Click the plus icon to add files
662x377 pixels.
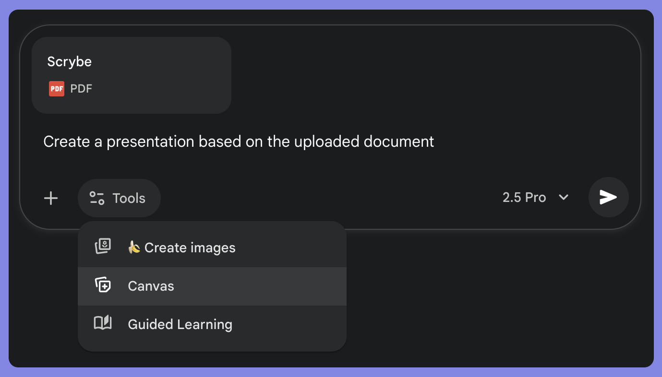point(51,198)
